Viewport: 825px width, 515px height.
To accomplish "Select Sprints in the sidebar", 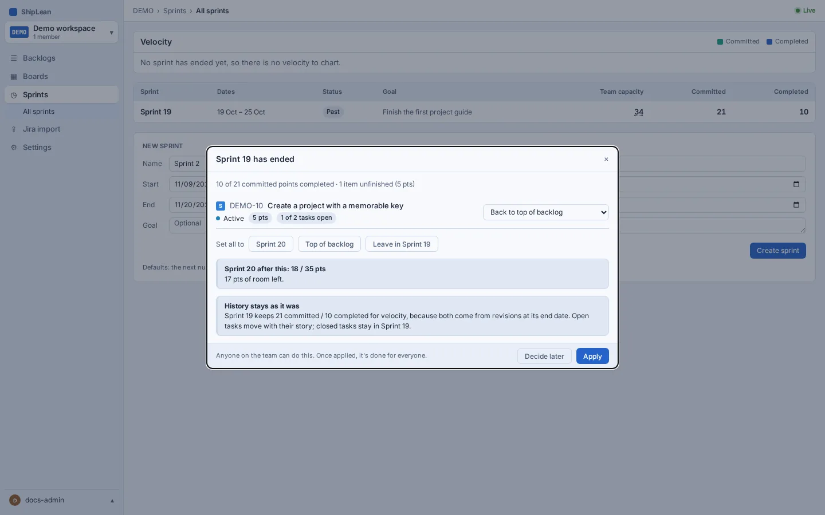I will pos(62,95).
